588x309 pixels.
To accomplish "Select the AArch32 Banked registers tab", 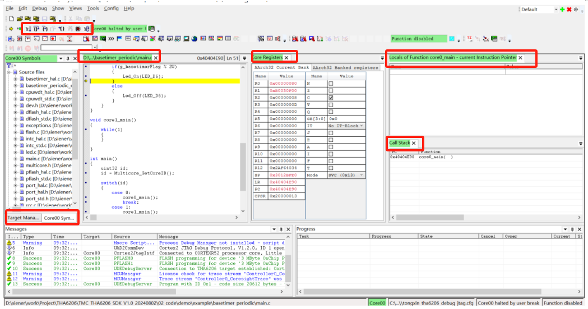I will tap(345, 67).
